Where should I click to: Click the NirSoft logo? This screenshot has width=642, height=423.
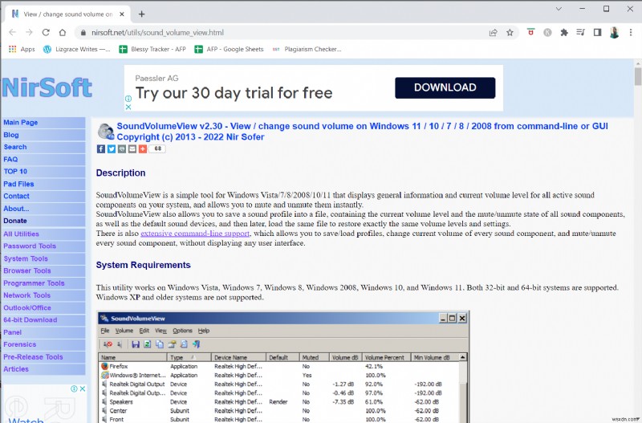pos(47,87)
